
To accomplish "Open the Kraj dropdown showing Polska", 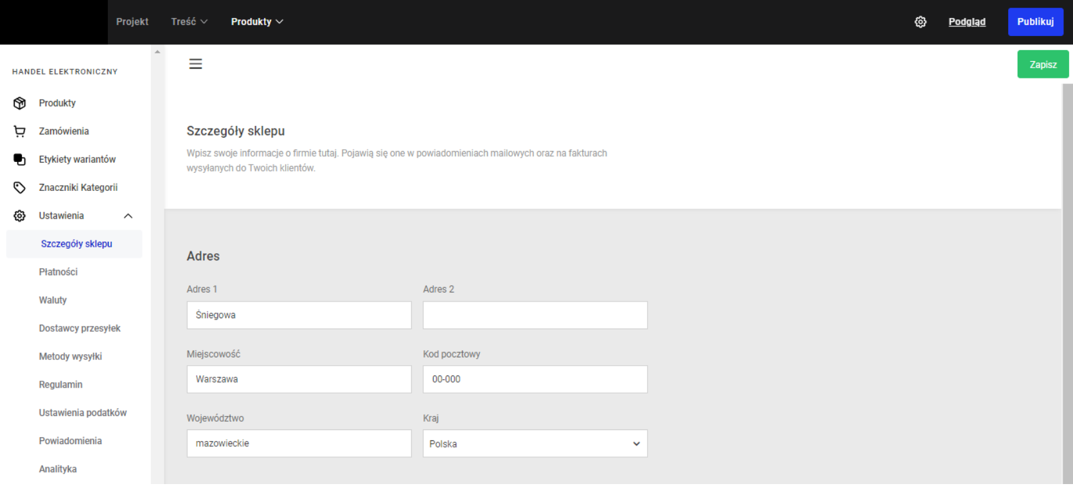I will click(535, 444).
